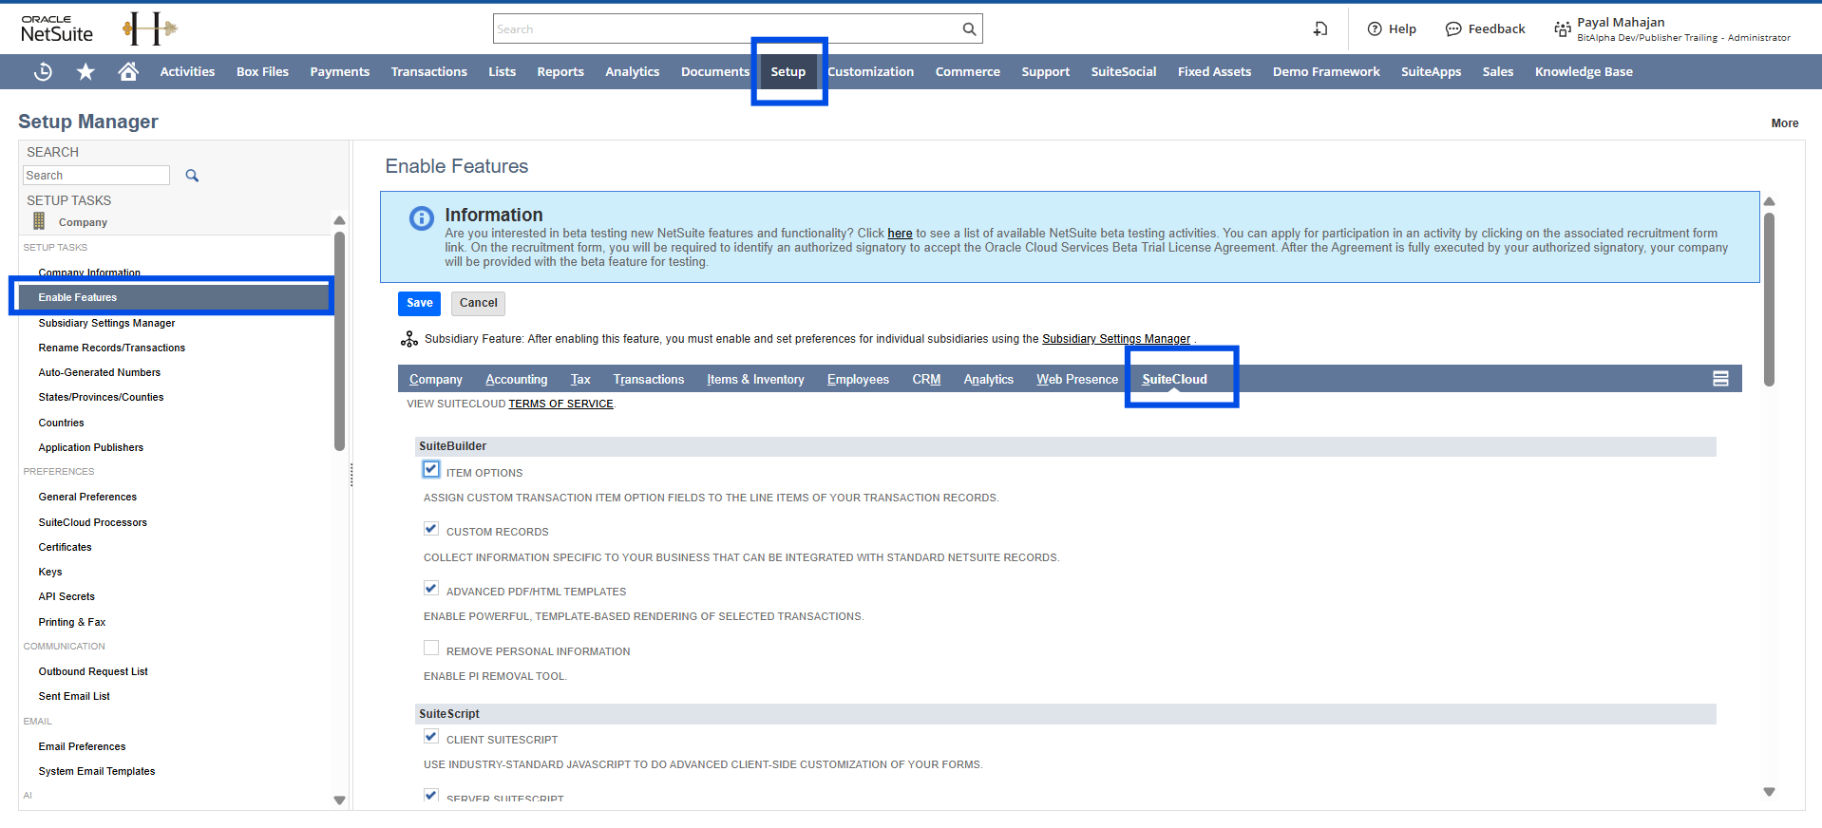
Task: Select Rename Records/Transactions in sidebar
Action: pyautogui.click(x=112, y=348)
